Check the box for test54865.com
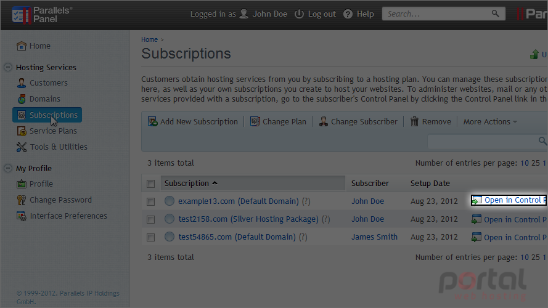The width and height of the screenshot is (548, 308). (150, 237)
